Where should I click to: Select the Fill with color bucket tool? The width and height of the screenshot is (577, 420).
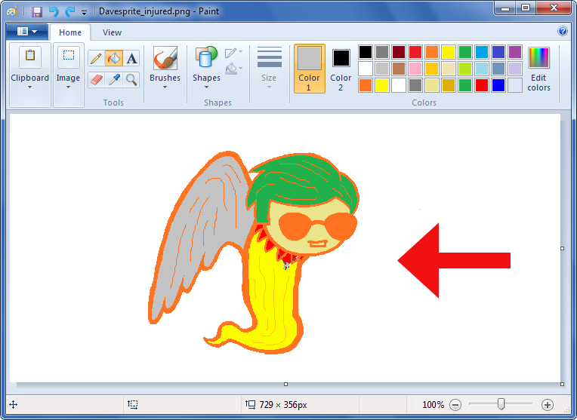[x=114, y=58]
